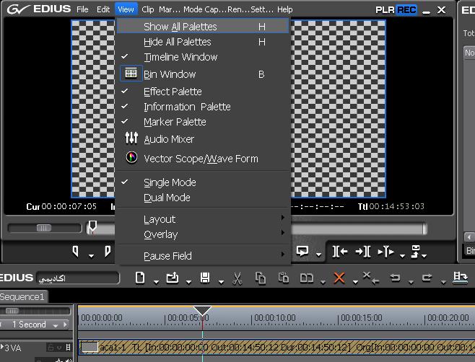The image size is (475, 362).
Task: Click the Undo arrow icon
Action: coord(395,278)
